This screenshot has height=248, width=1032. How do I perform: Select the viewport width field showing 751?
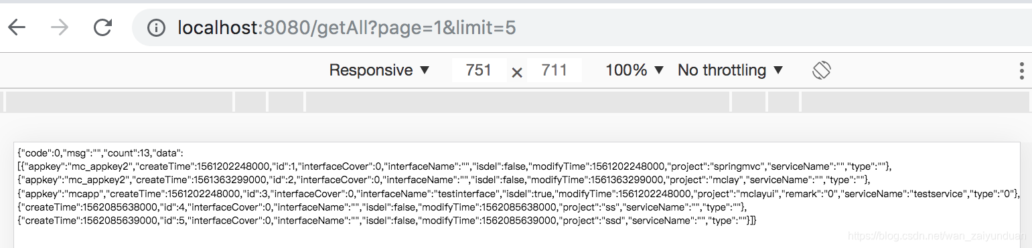click(479, 70)
